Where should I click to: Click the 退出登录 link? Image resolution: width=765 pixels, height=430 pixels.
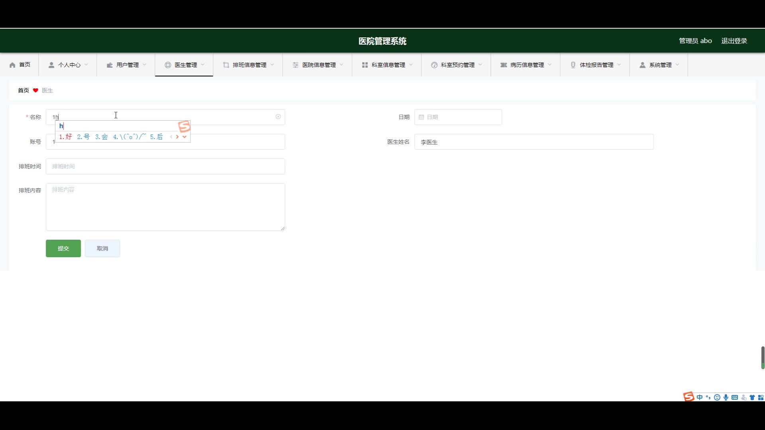pos(734,41)
